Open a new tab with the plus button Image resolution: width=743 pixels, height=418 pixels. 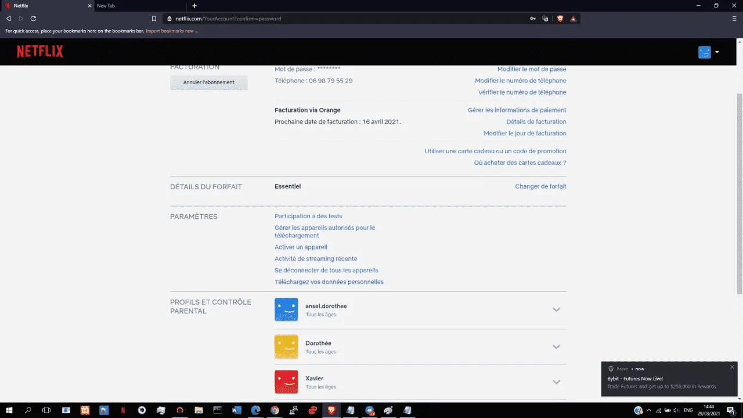(194, 6)
